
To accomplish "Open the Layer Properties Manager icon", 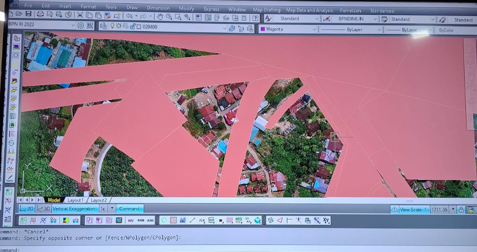I will 103,26.
